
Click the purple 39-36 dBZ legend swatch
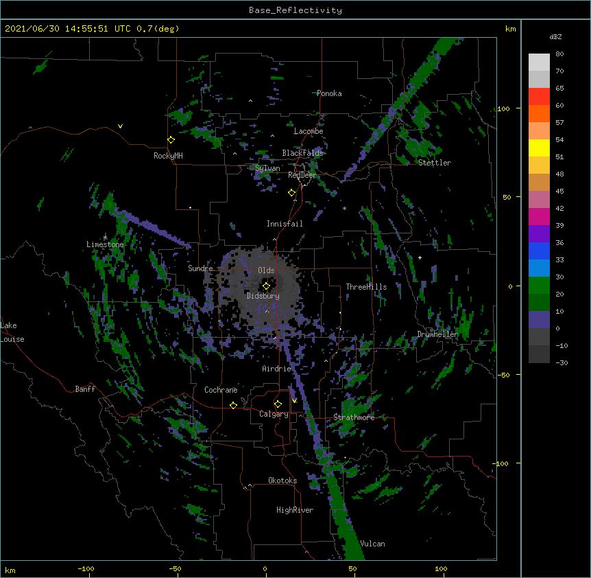[539, 233]
